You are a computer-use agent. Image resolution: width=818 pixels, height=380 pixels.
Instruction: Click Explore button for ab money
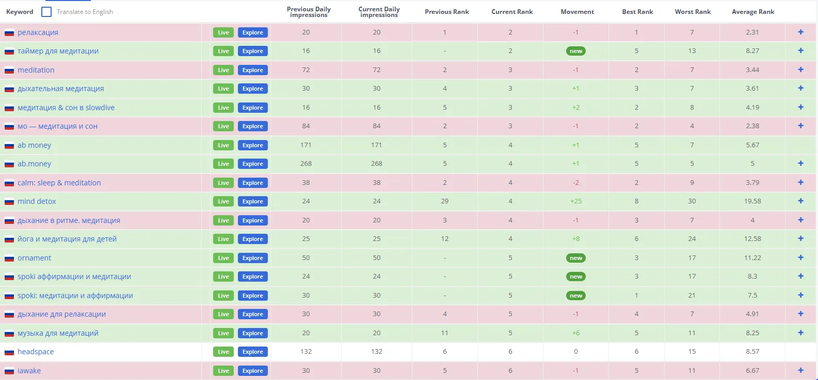(253, 145)
